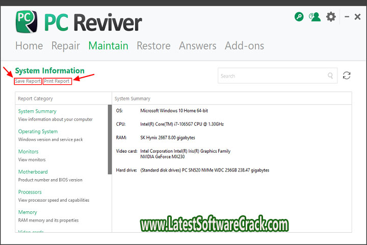Click the green key license icon

[299, 17]
